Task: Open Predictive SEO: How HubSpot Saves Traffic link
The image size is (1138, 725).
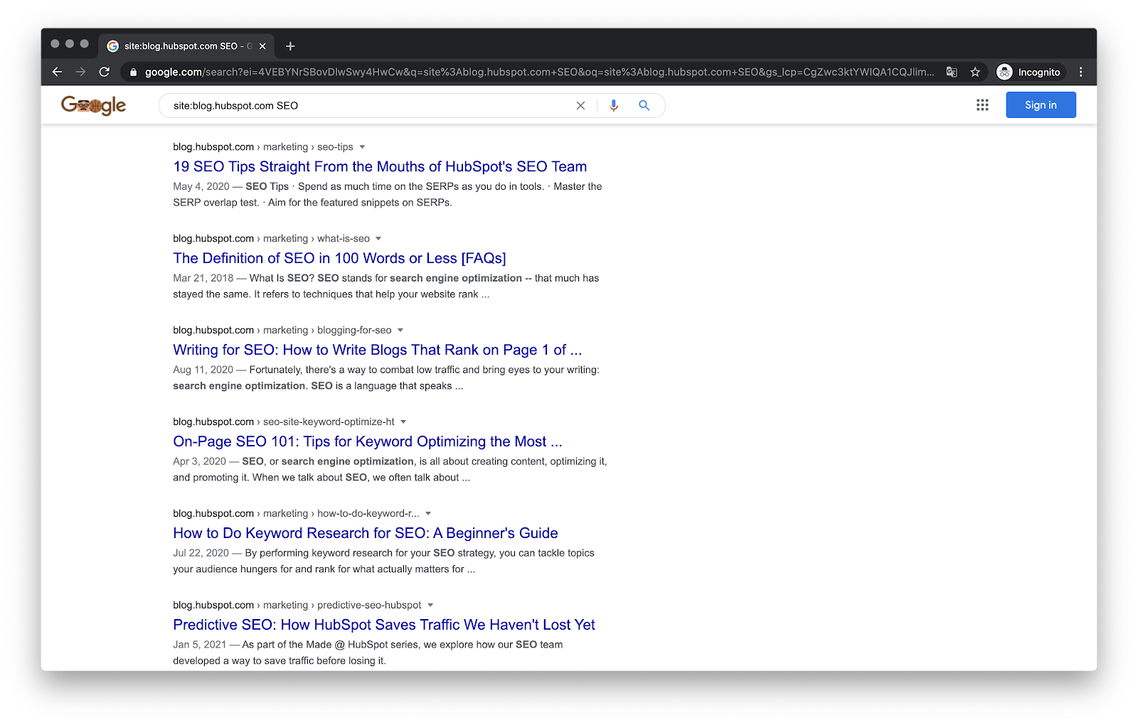Action: click(x=384, y=625)
